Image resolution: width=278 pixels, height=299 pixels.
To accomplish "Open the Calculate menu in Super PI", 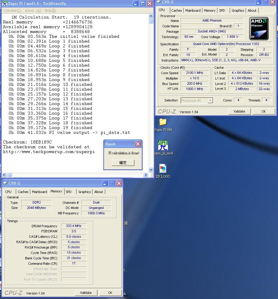I will (12, 11).
